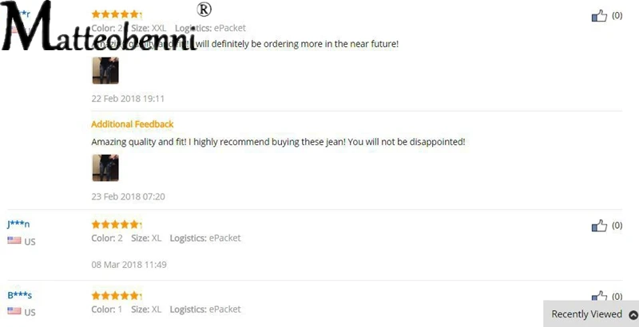The height and width of the screenshot is (327, 639).
Task: Open the Recently Viewed bar
Action: (586, 314)
